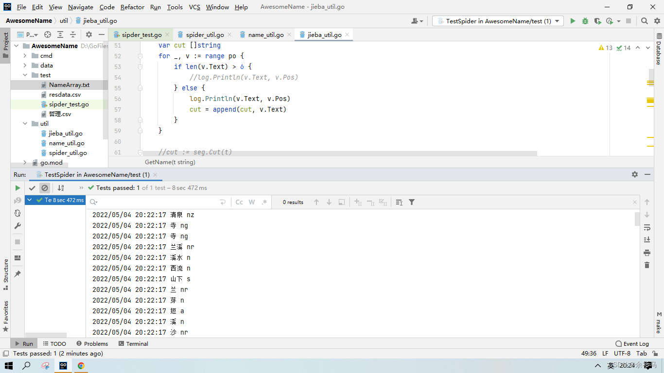Pin the Run tab with pin icon
The height and width of the screenshot is (373, 664).
coord(17,274)
